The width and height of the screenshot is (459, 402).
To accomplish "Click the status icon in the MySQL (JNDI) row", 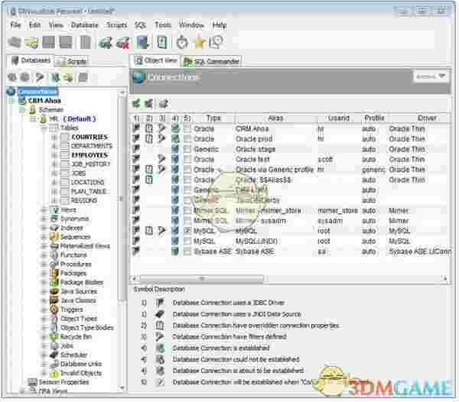I will 175,242.
